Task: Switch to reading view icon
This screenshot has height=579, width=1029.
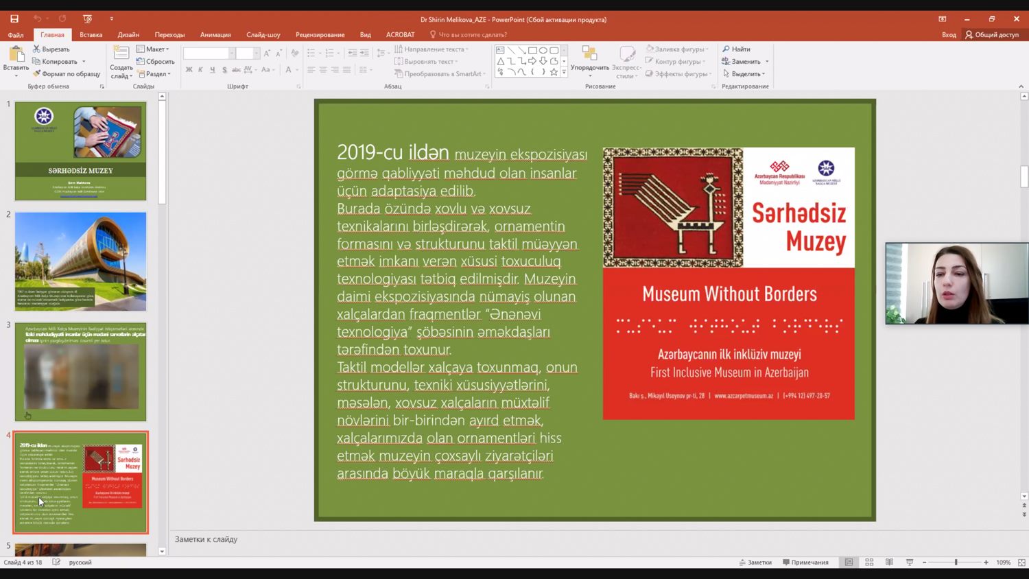Action: coord(889,563)
